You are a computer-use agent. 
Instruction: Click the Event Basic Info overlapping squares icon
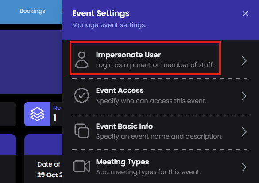82,131
